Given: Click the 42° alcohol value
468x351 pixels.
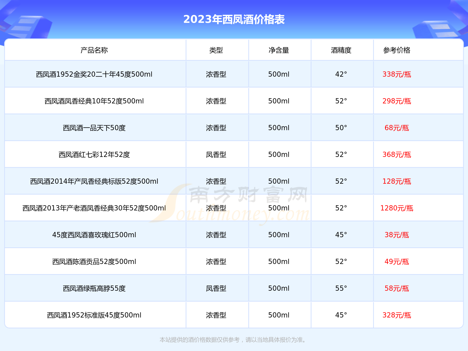Looking at the screenshot, I should point(341,74).
